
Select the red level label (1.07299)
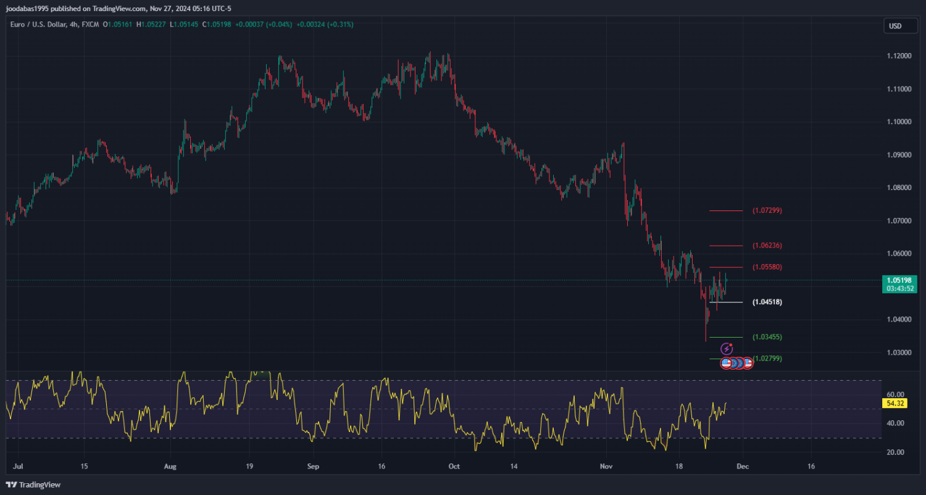(767, 210)
